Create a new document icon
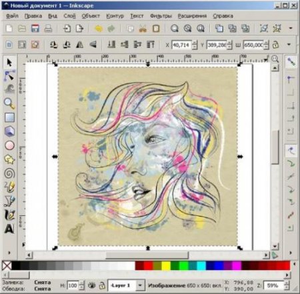 9,29
